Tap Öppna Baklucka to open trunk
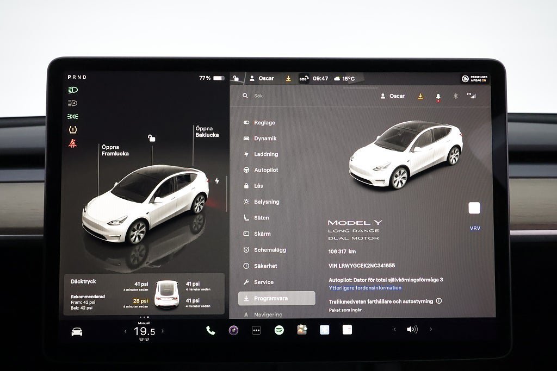This screenshot has height=371, width=557. (207, 131)
